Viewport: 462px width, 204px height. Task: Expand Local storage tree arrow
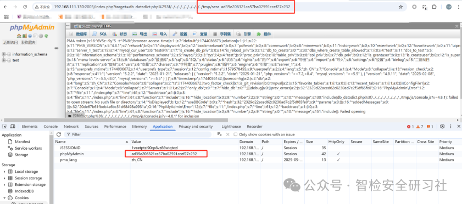pos(4,172)
